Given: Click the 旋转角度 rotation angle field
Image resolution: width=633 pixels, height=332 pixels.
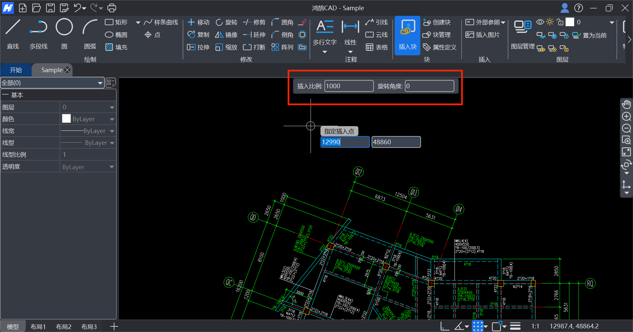Looking at the screenshot, I should (x=429, y=86).
